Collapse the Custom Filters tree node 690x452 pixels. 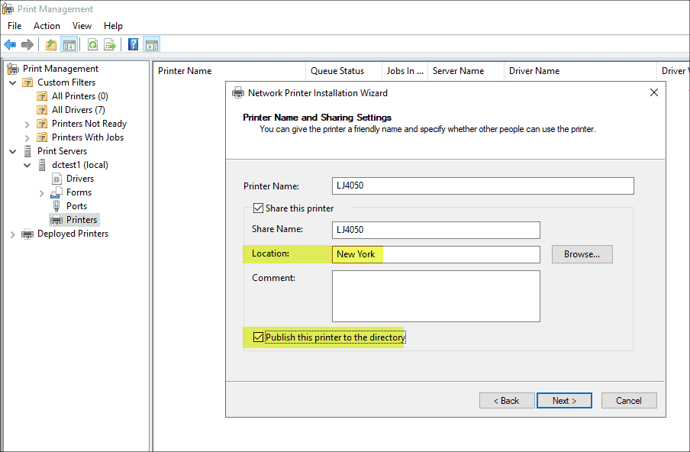coord(13,82)
